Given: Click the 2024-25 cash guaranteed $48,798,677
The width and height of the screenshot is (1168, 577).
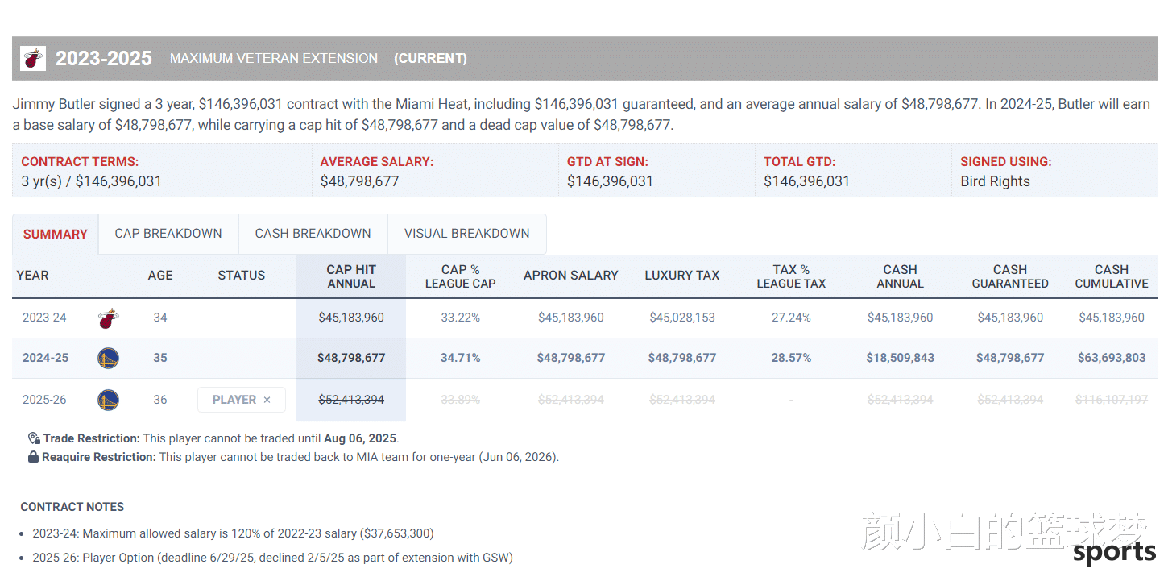Looking at the screenshot, I should tap(1010, 358).
